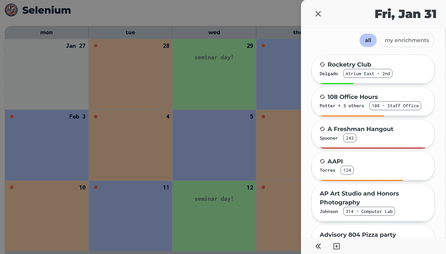Image resolution: width=446 pixels, height=254 pixels.
Task: Select the Jan 28 calendar cell
Action: (130, 74)
